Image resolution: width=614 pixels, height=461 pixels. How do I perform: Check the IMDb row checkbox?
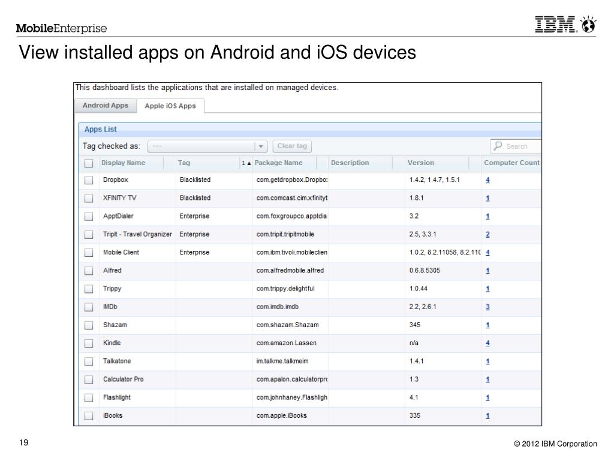click(x=89, y=307)
